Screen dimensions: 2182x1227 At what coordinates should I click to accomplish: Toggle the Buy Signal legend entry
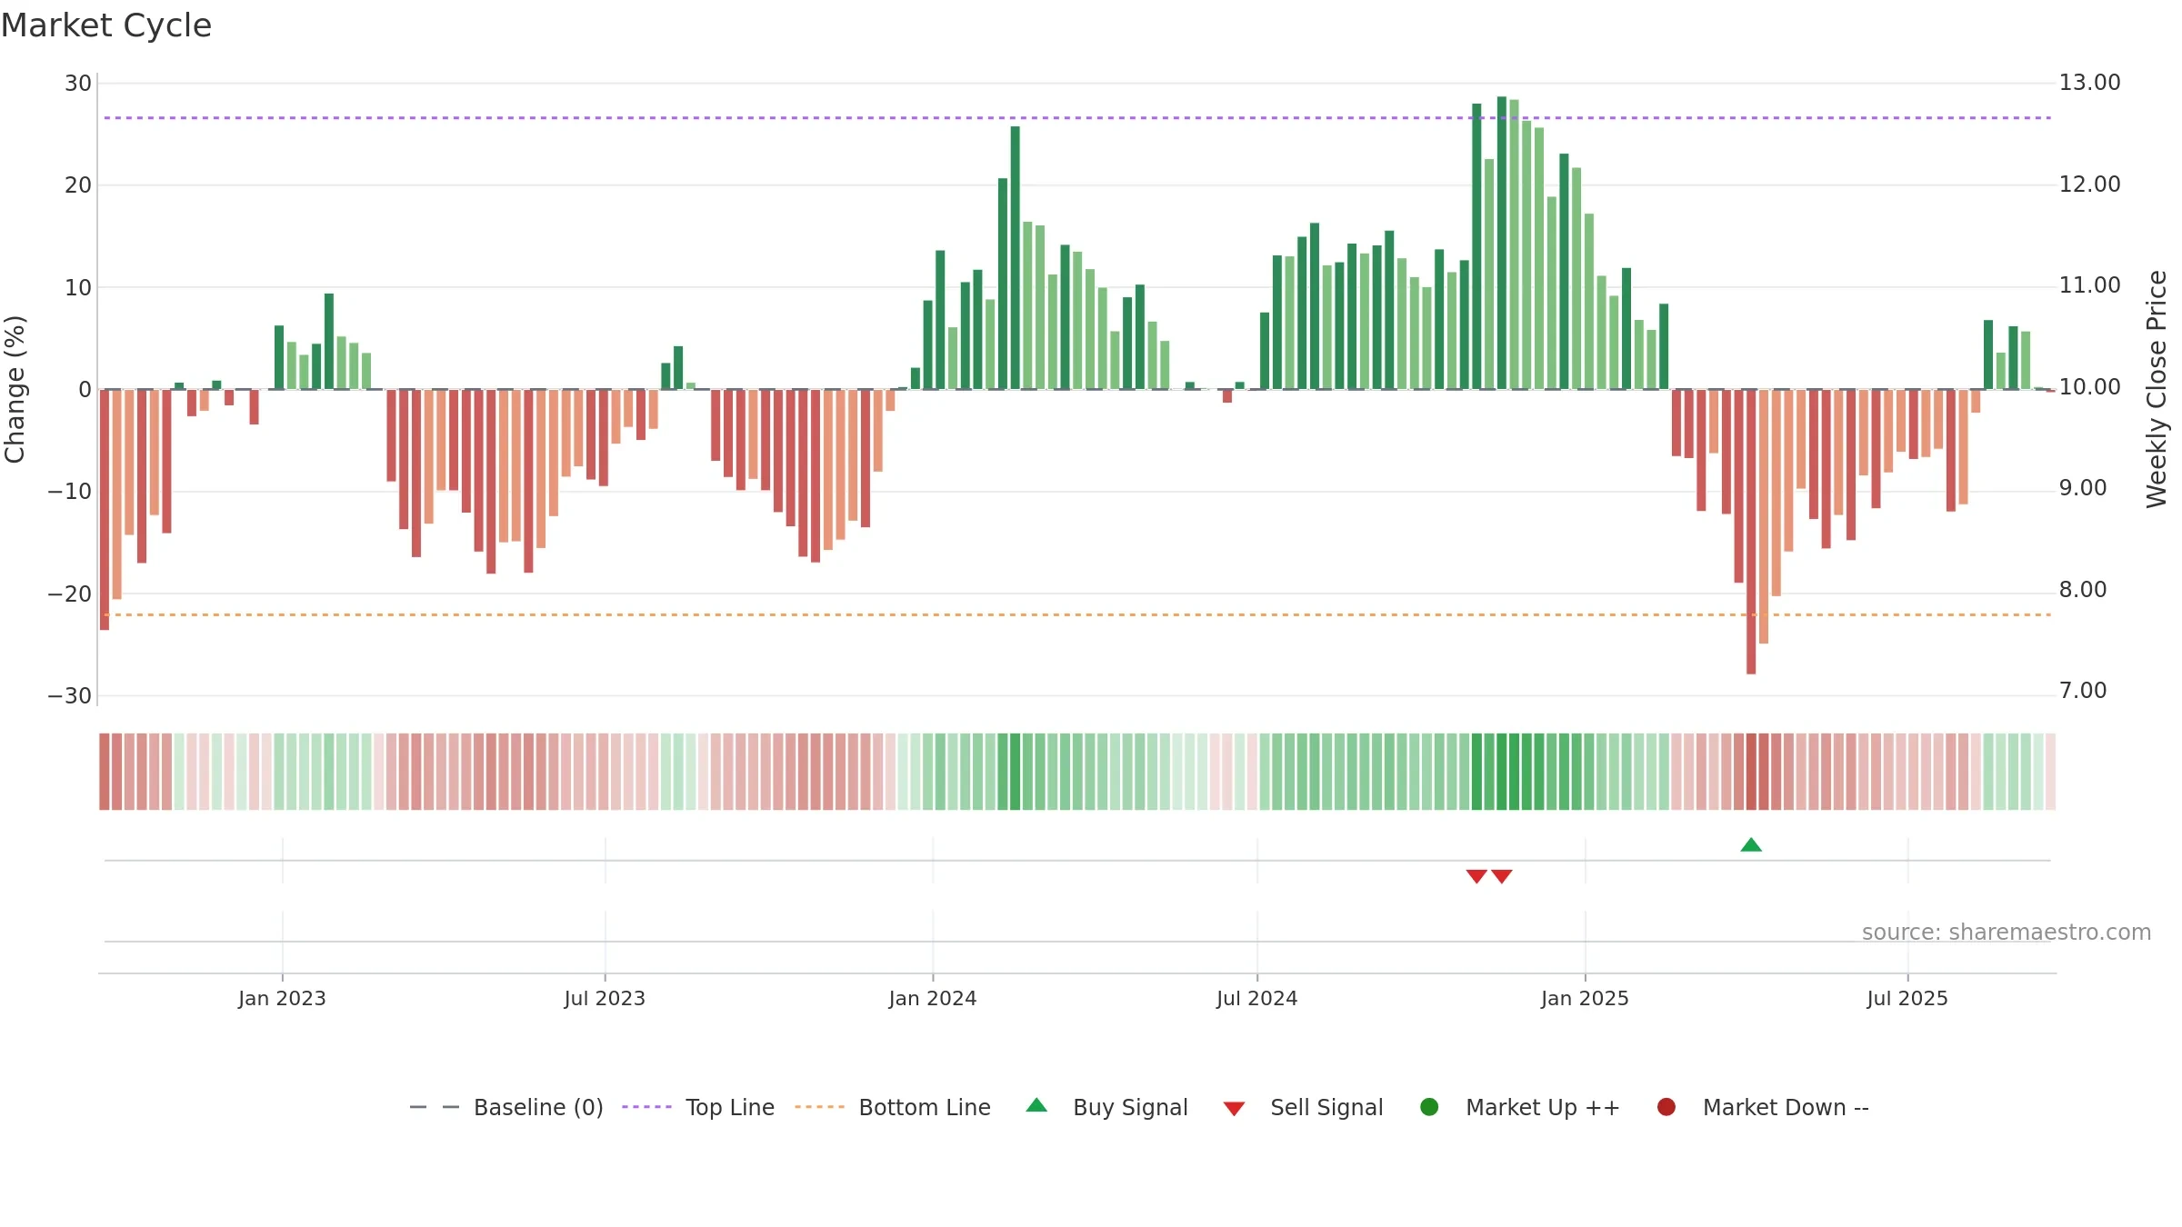coord(1106,1107)
